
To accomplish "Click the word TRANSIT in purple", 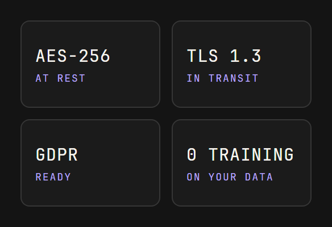I will point(234,78).
